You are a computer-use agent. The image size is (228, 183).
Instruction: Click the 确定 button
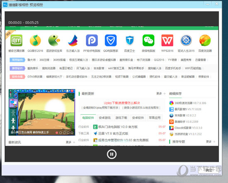click(209, 170)
